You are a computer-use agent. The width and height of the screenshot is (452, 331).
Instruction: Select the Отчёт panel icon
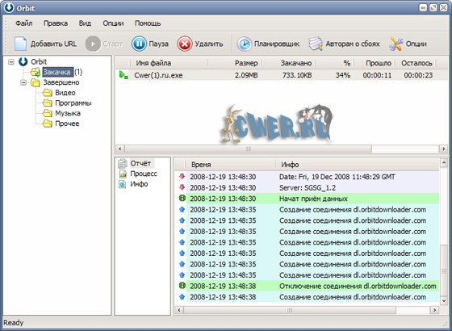click(123, 163)
